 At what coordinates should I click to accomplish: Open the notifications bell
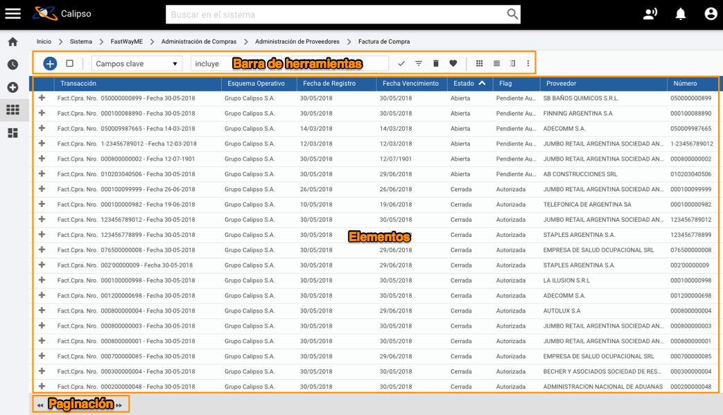coord(681,14)
